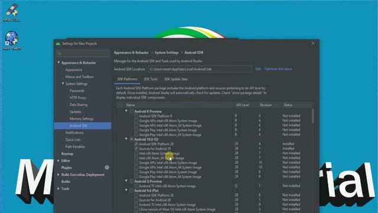Close the Settings for New Projects dialog

pos(313,43)
